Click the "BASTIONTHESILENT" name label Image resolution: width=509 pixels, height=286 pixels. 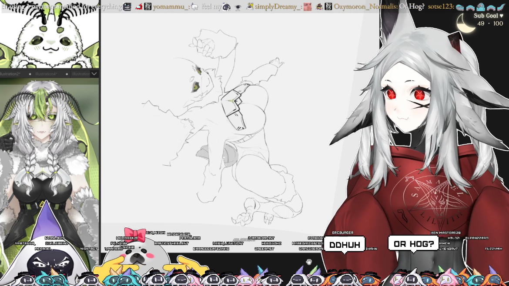(171, 243)
